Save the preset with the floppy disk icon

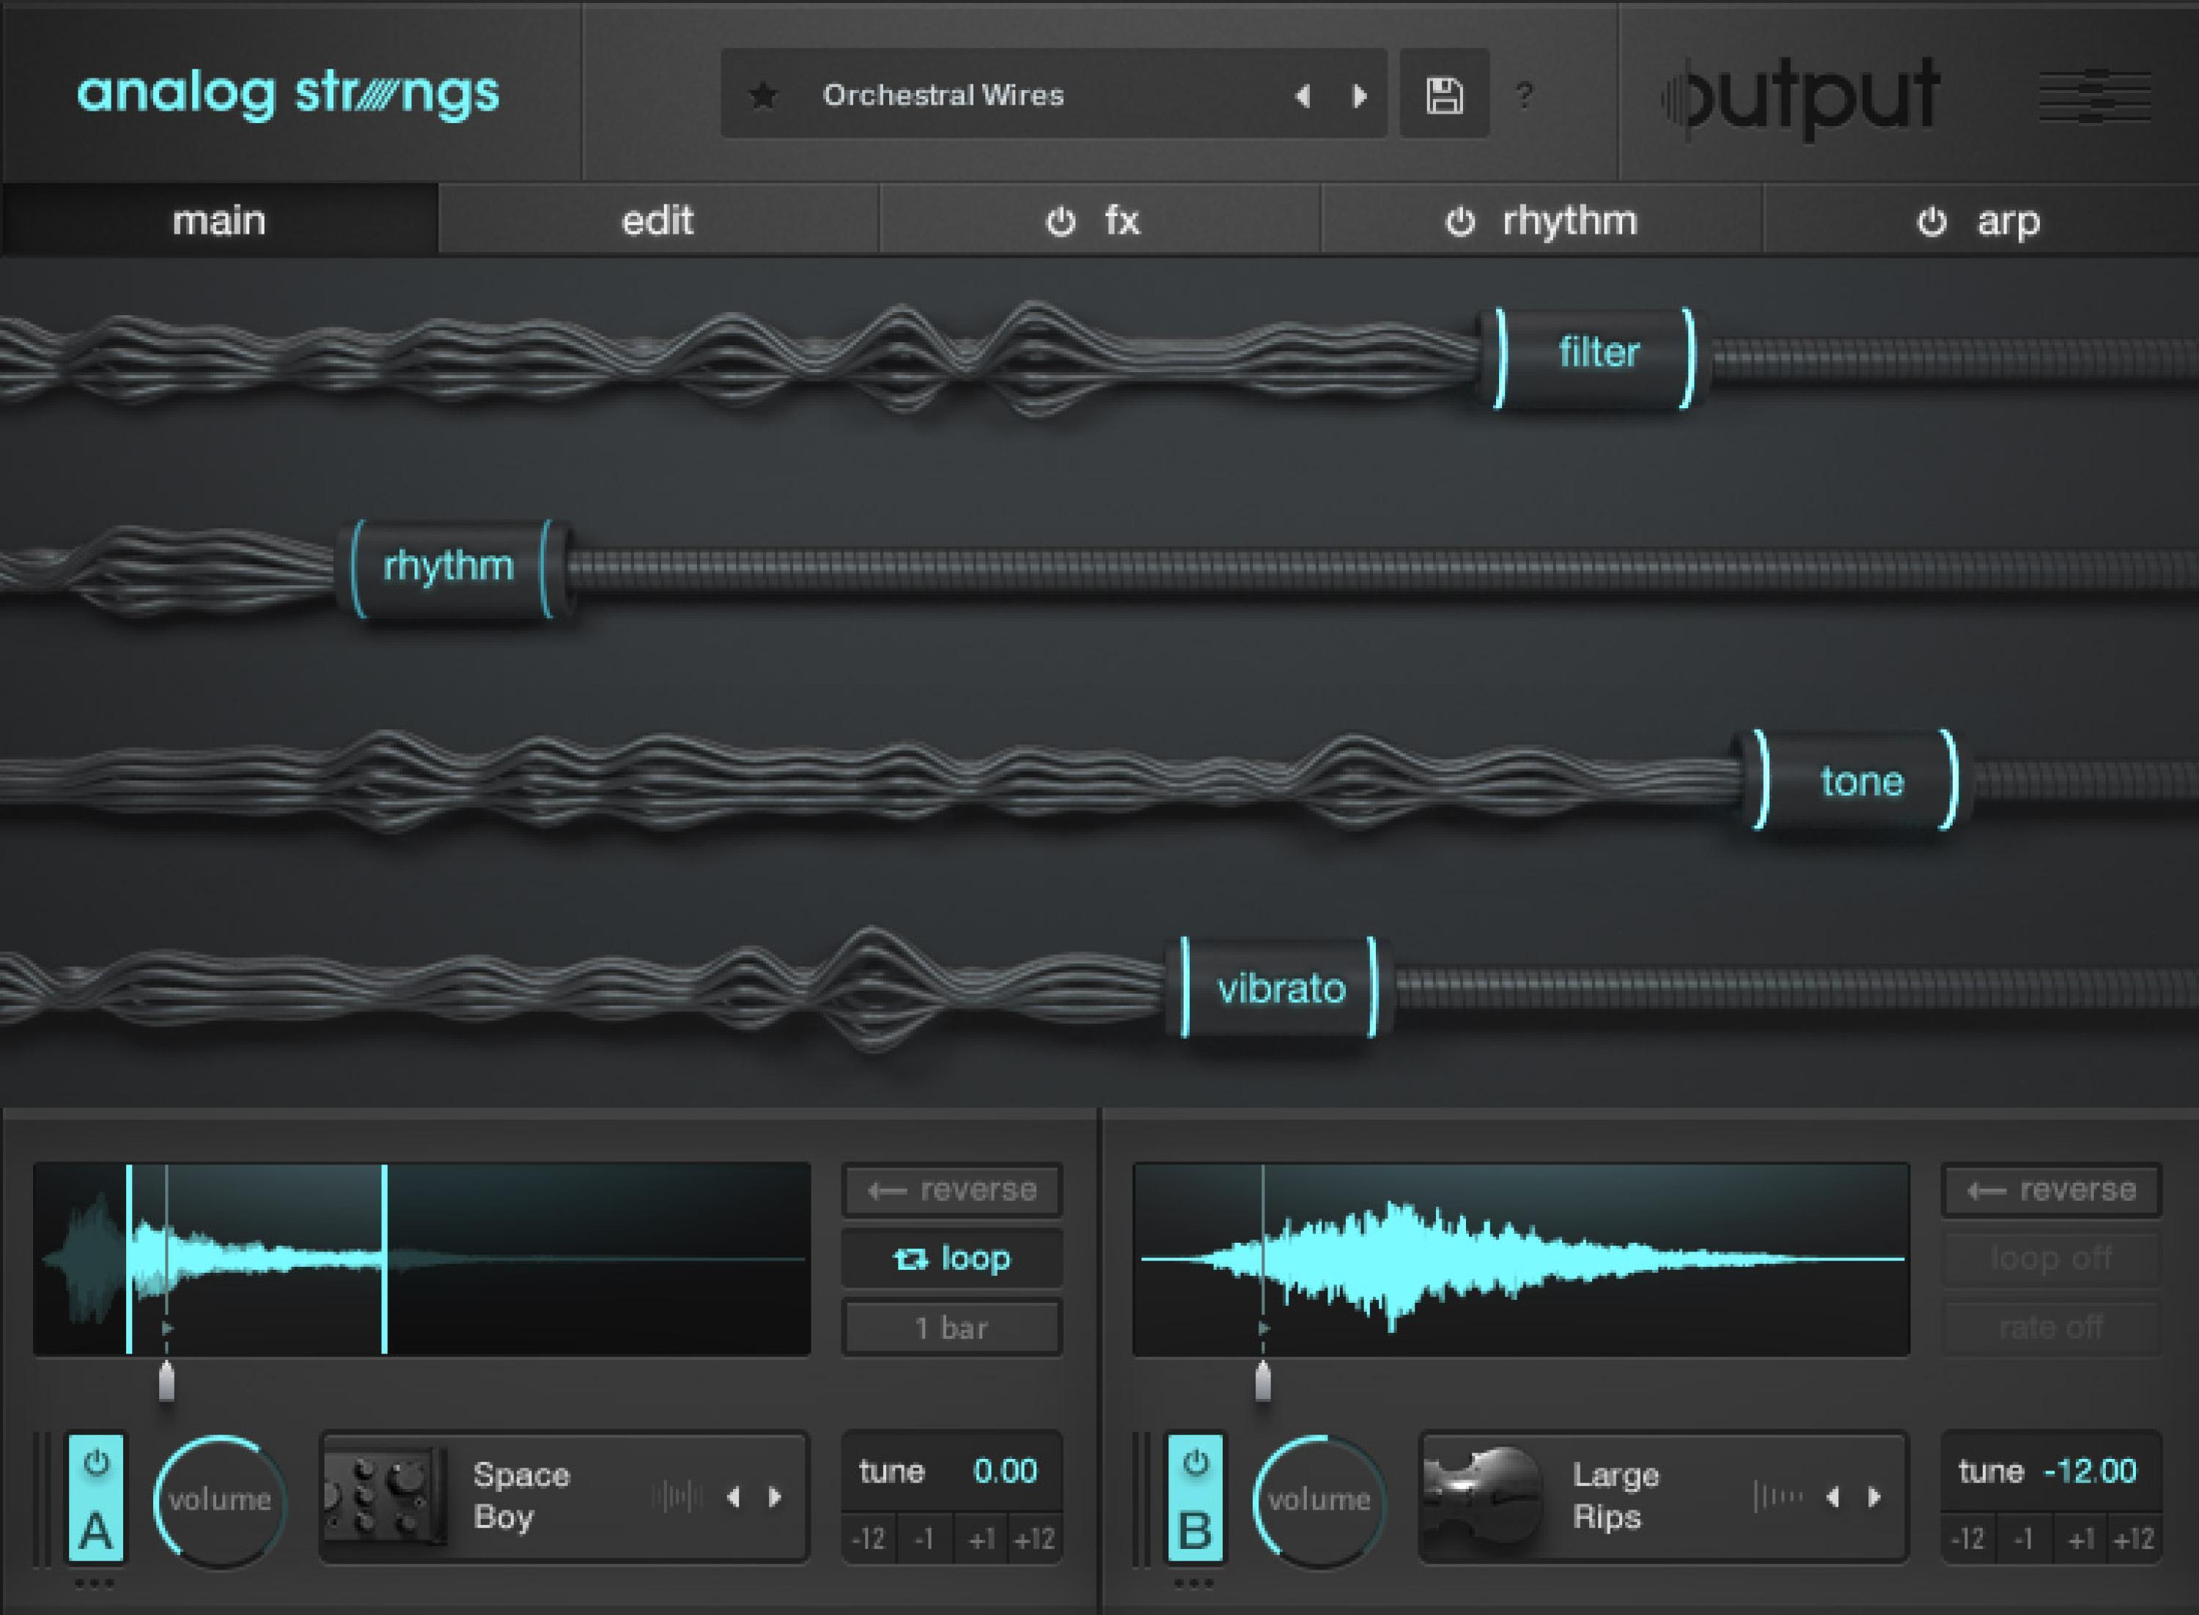click(1444, 95)
